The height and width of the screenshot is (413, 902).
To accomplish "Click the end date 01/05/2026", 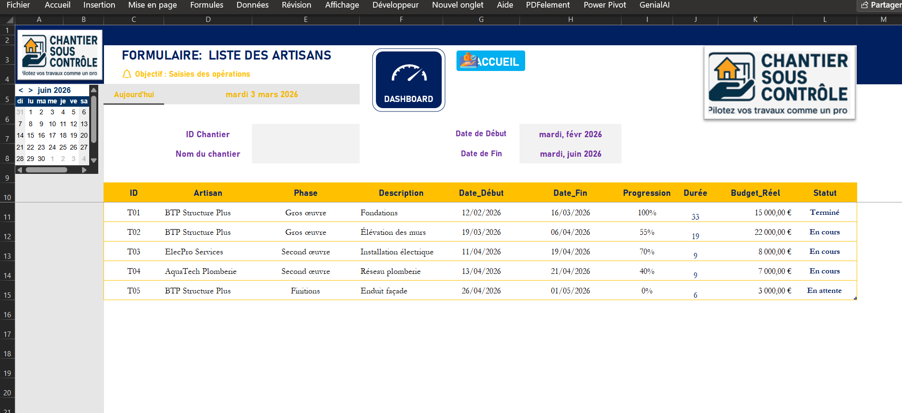I will [x=570, y=291].
